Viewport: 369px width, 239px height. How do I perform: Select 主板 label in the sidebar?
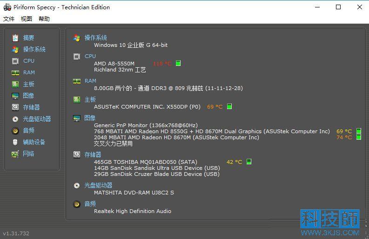(28, 84)
